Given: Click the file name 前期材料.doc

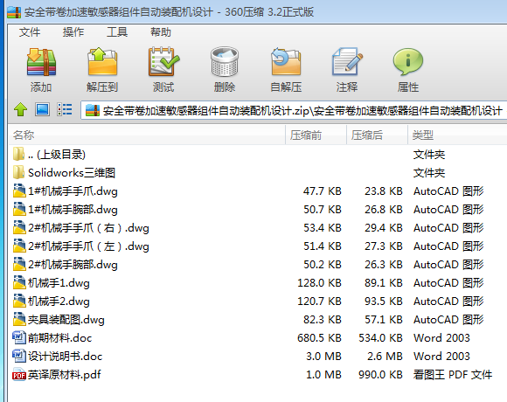Looking at the screenshot, I should (59, 338).
